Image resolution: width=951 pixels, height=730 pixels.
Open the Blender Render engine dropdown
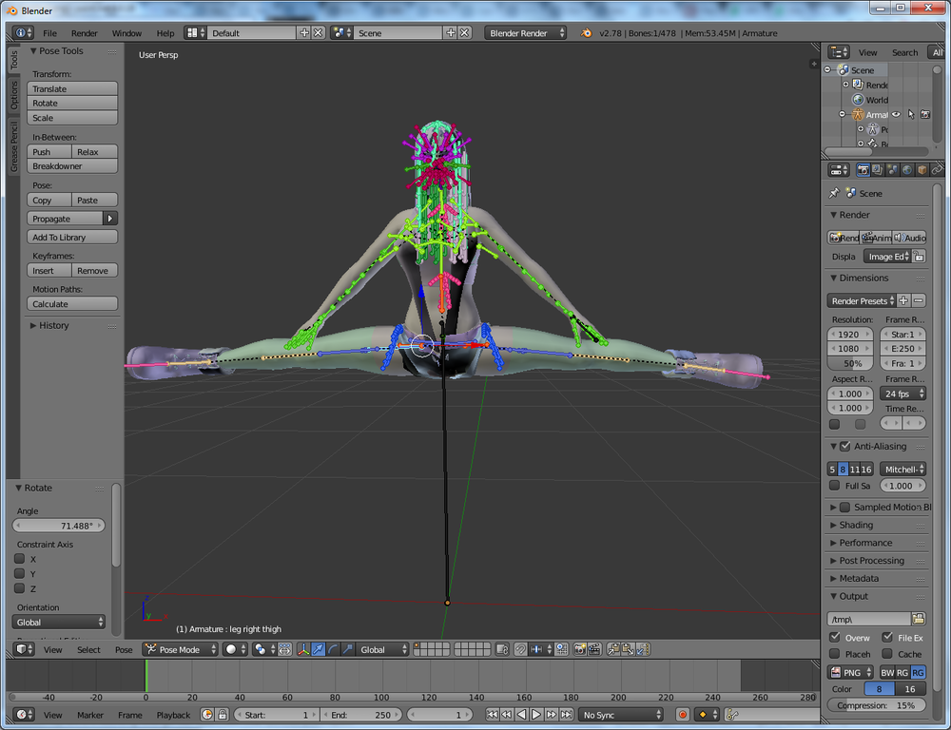[526, 33]
